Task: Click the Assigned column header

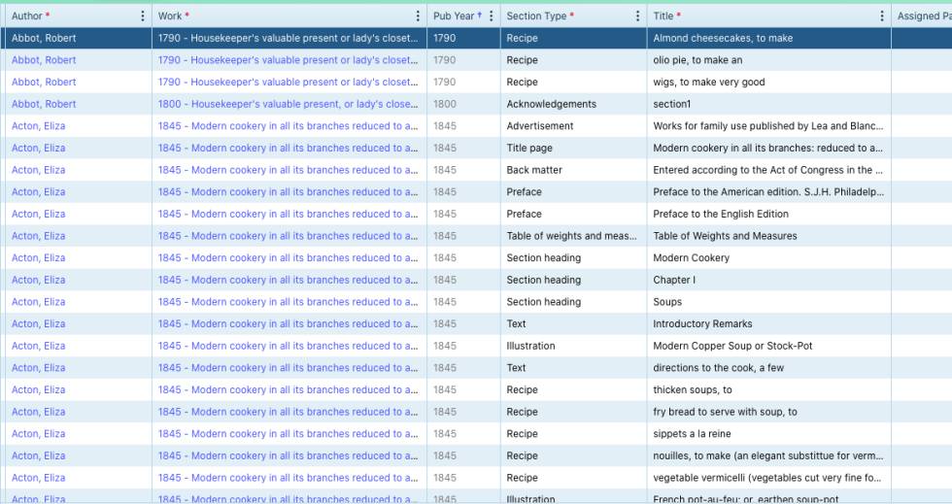Action: pos(923,17)
